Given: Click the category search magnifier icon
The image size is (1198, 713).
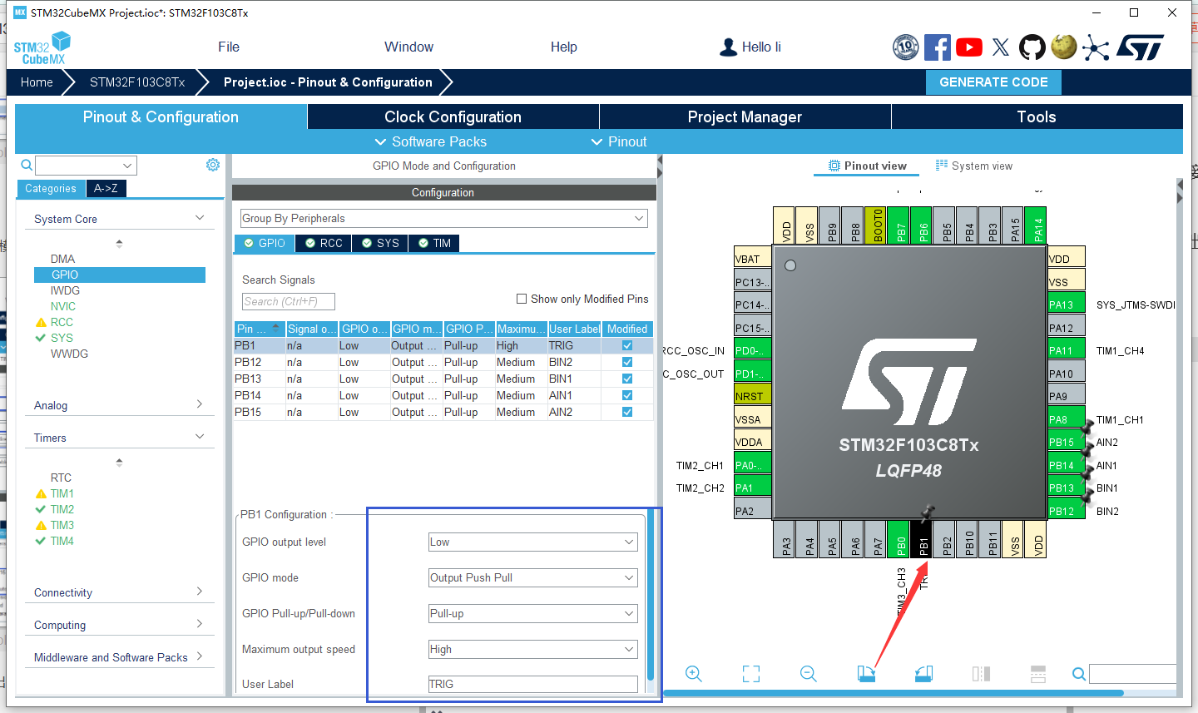Looking at the screenshot, I should coord(27,165).
